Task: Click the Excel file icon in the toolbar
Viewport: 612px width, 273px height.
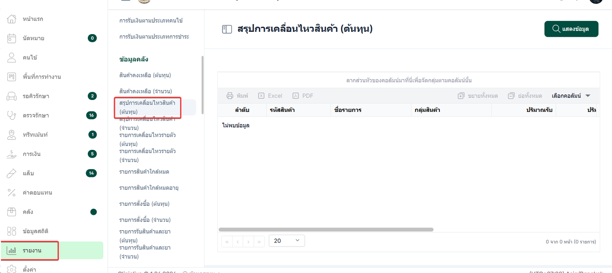Action: pos(261,96)
